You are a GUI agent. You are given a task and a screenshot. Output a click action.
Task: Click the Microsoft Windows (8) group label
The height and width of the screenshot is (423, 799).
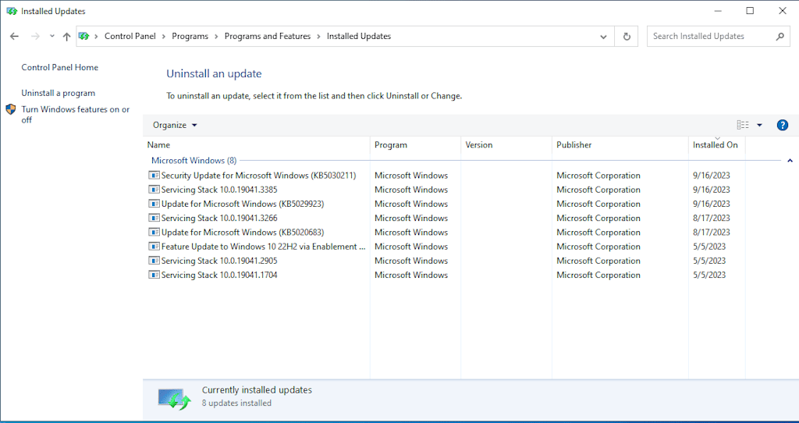point(194,161)
